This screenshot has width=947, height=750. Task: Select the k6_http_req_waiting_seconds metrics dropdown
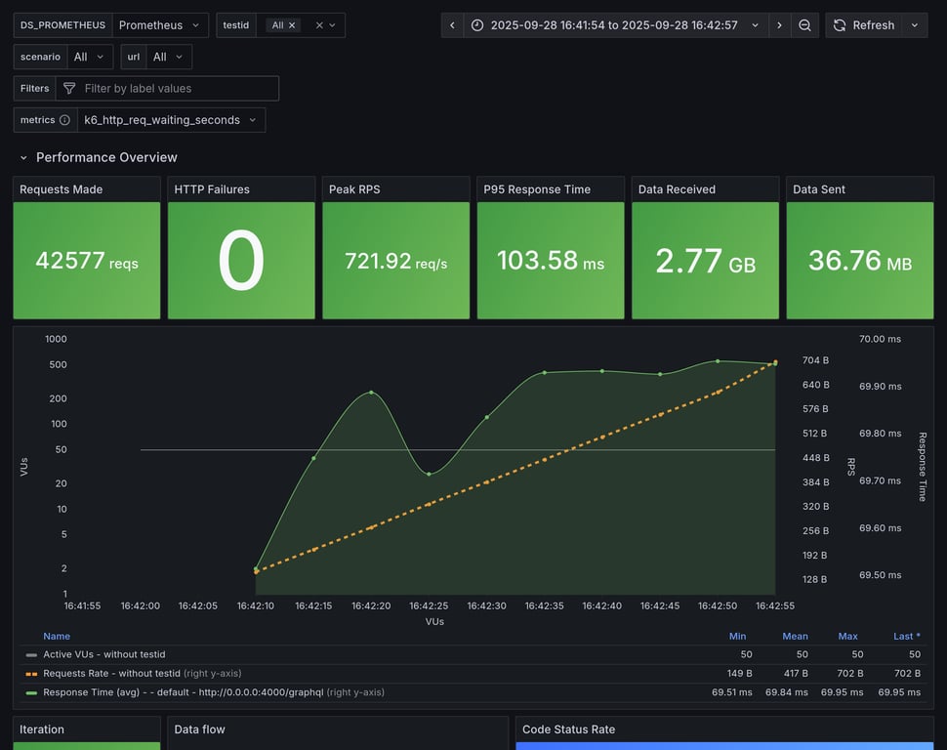click(x=171, y=120)
